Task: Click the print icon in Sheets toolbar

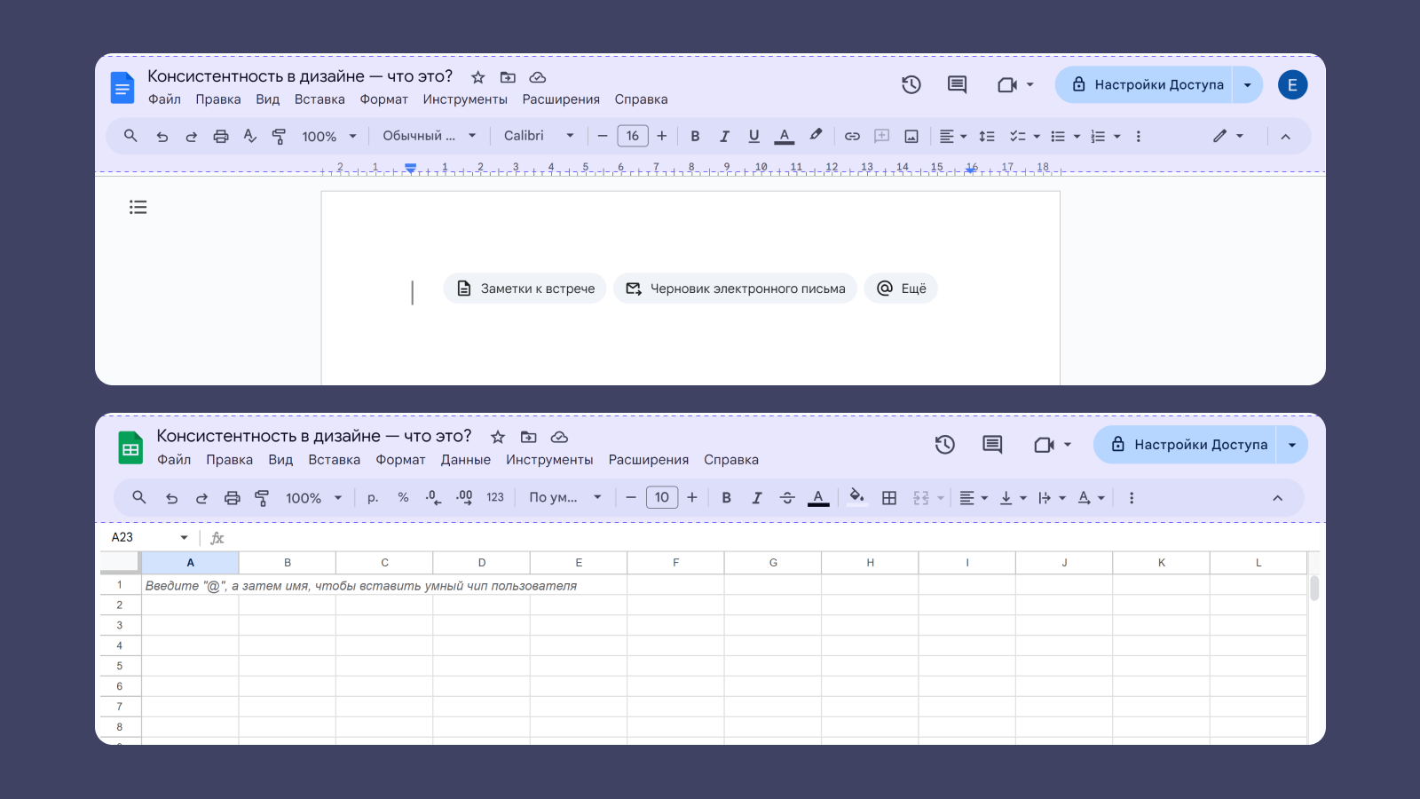Action: 232,498
